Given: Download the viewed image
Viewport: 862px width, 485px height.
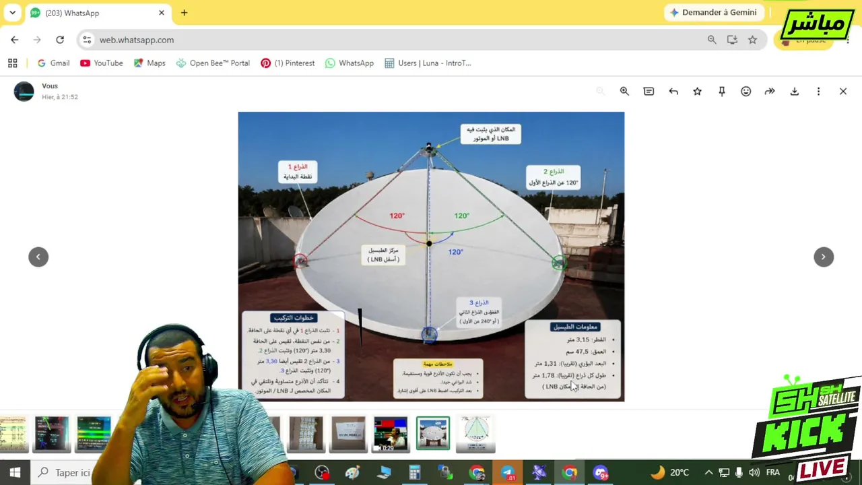Looking at the screenshot, I should click(795, 92).
